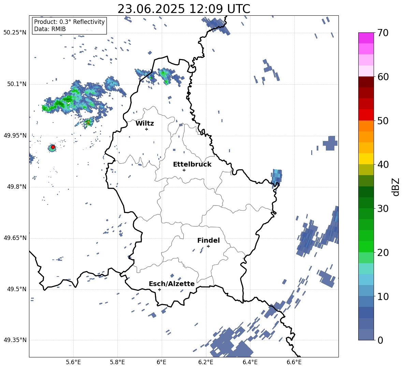Image resolution: width=404 pixels, height=369 pixels.
Task: Click the colorbar value 30
Action: 383,209
